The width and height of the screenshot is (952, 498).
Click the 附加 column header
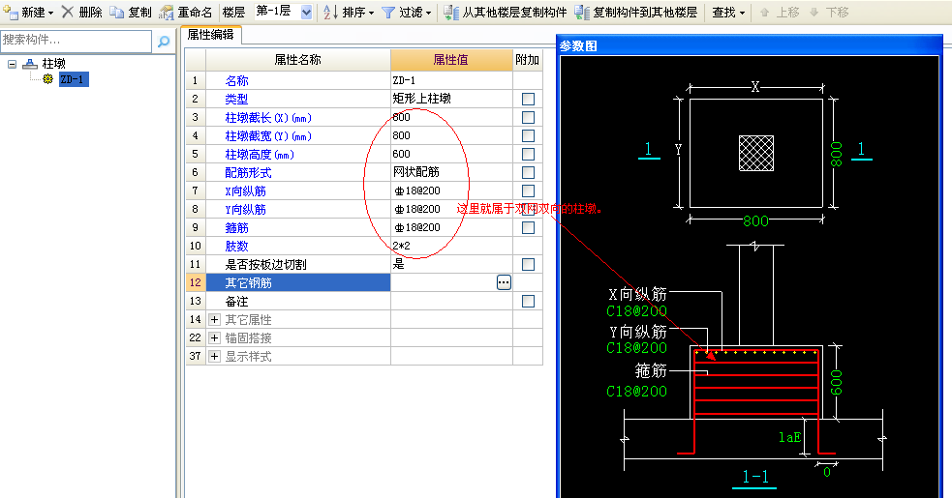click(528, 59)
